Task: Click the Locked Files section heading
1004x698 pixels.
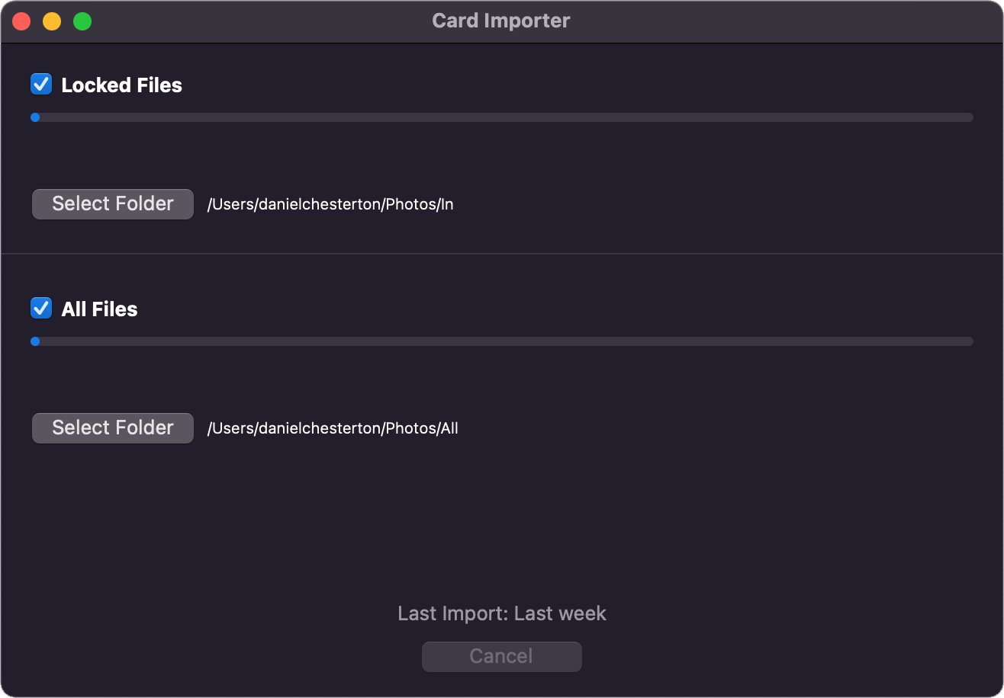Action: 122,85
